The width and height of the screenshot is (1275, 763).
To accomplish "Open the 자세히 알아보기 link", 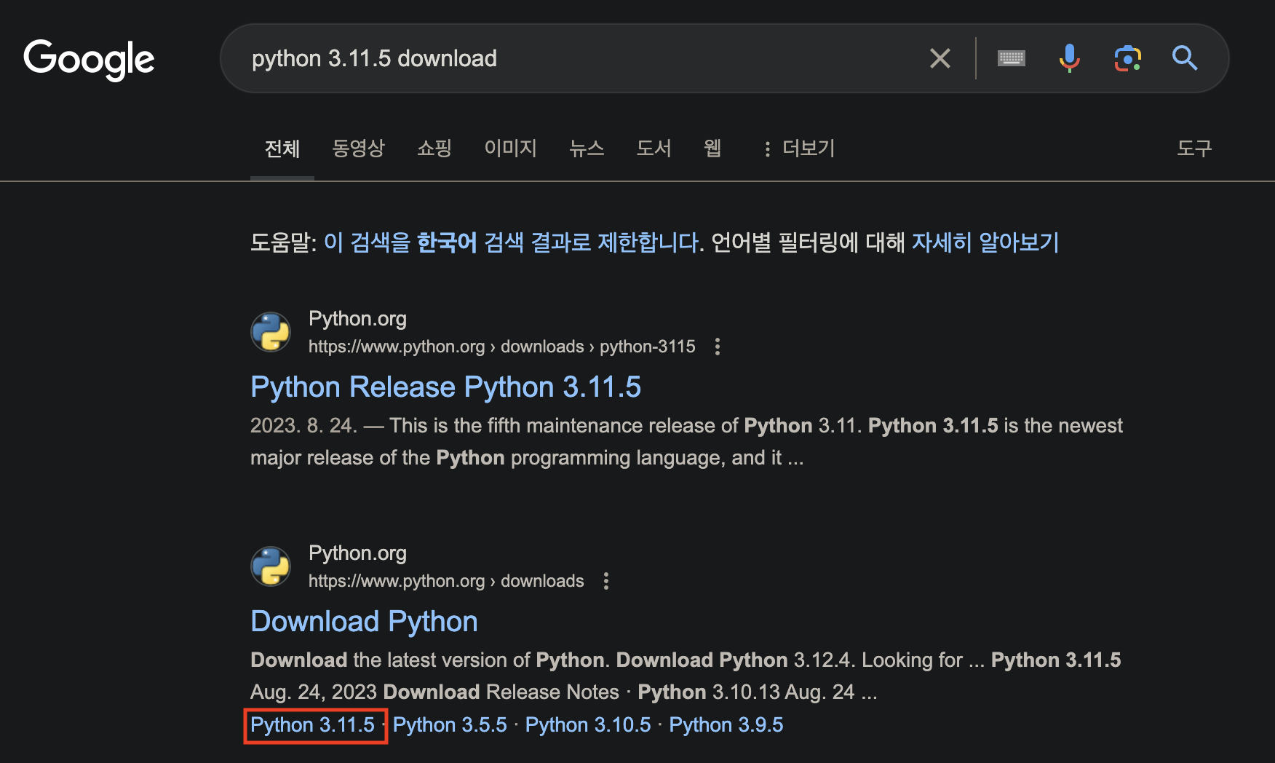I will coord(985,242).
